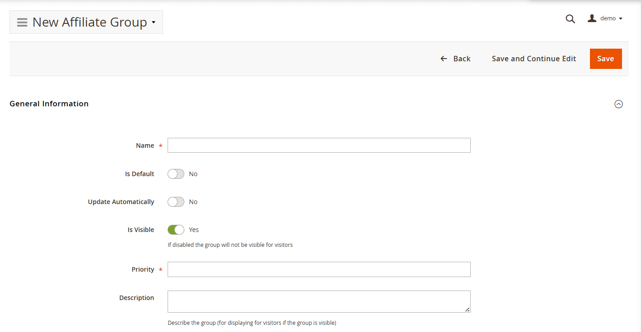
Task: Open the demo account dropdown arrow
Action: point(621,19)
